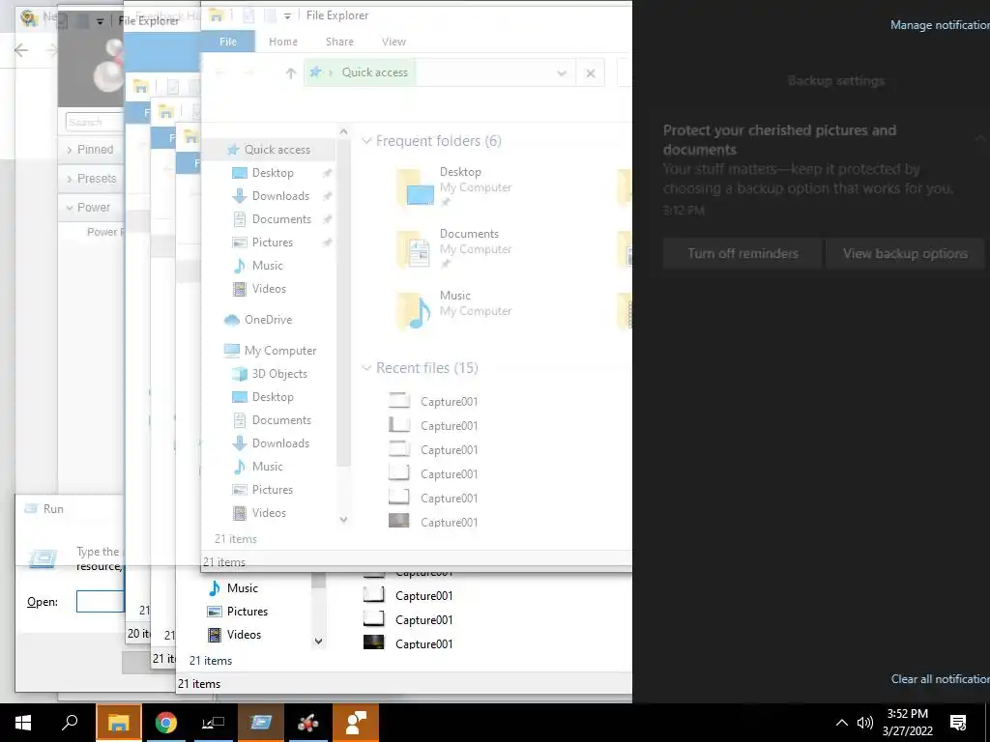The width and height of the screenshot is (990, 742).
Task: Open the backup notification message text
Action: (x=807, y=179)
